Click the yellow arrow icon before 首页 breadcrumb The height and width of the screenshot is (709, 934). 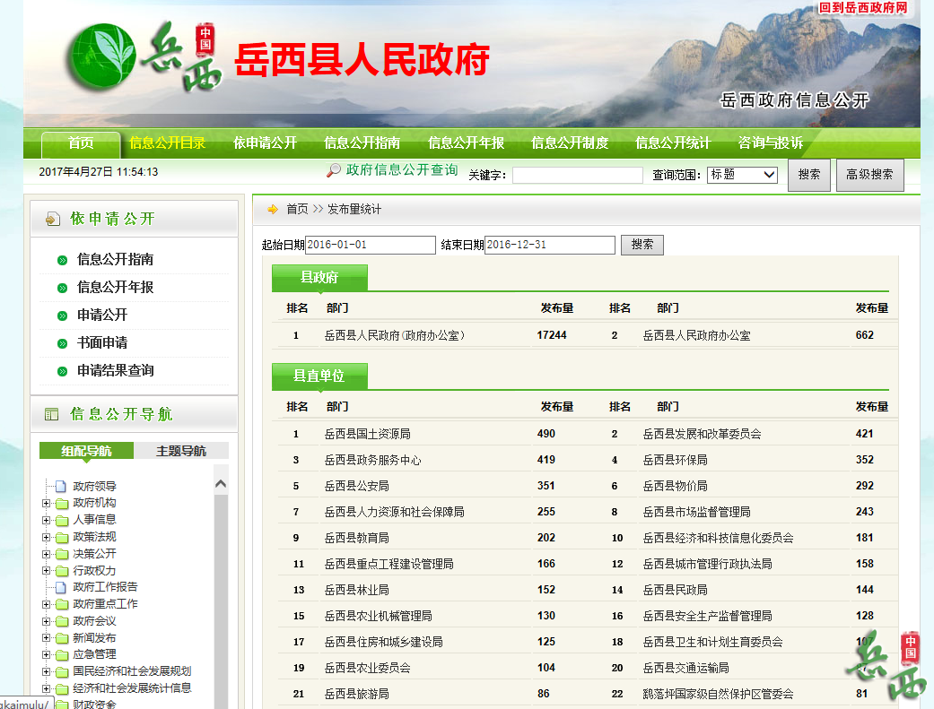273,209
